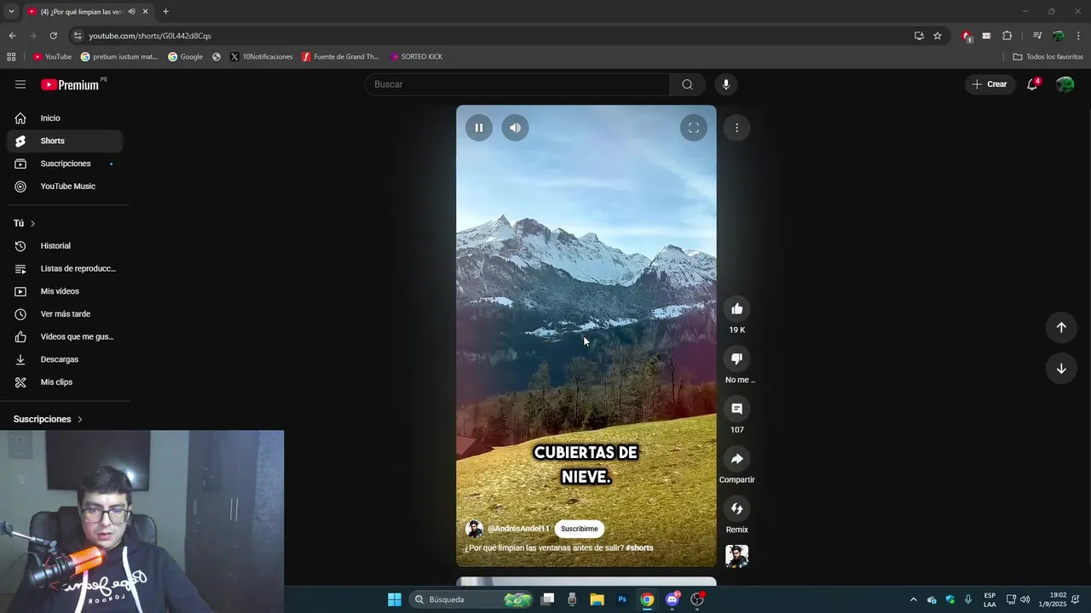Open the Chrome apps grid in the bookmarks bar

click(11, 57)
